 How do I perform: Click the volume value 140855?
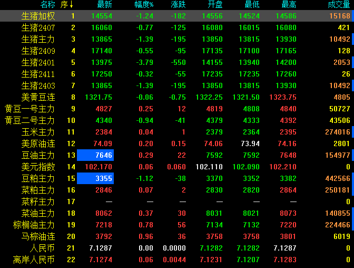tap(338, 213)
